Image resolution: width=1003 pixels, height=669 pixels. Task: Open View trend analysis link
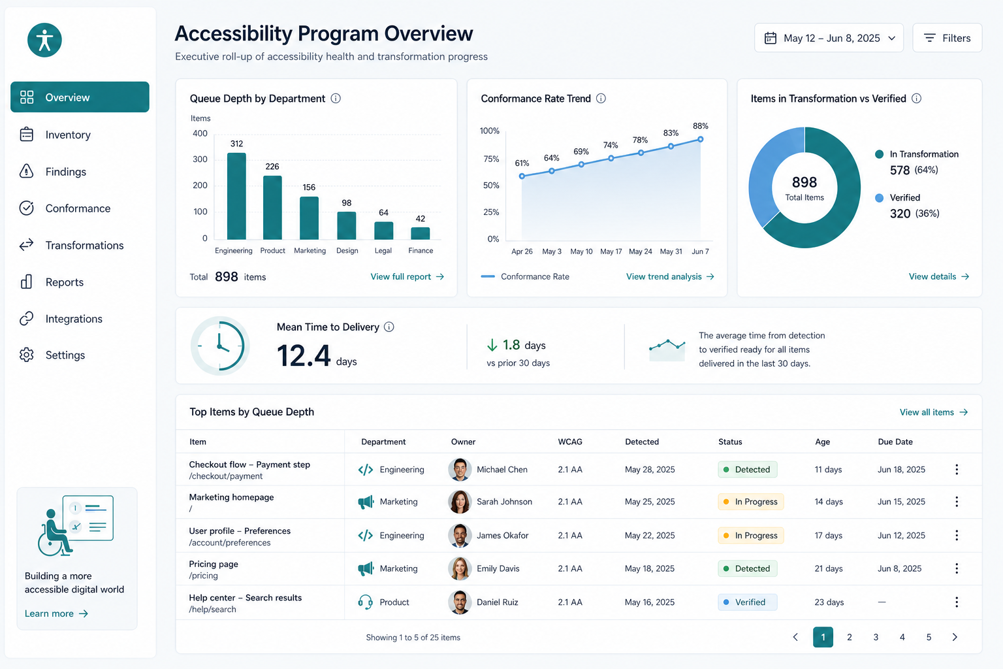pos(670,277)
